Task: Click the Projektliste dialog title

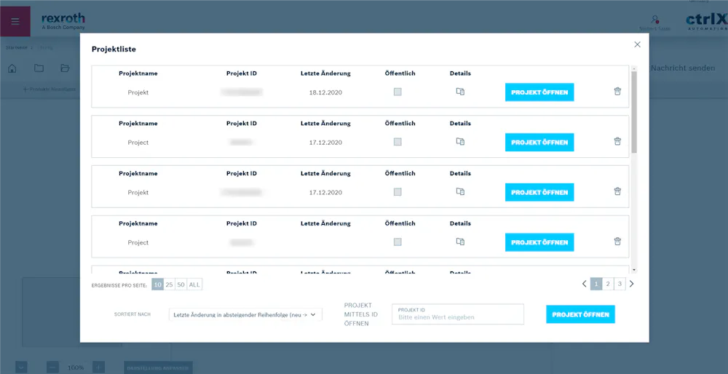Action: pyautogui.click(x=114, y=49)
